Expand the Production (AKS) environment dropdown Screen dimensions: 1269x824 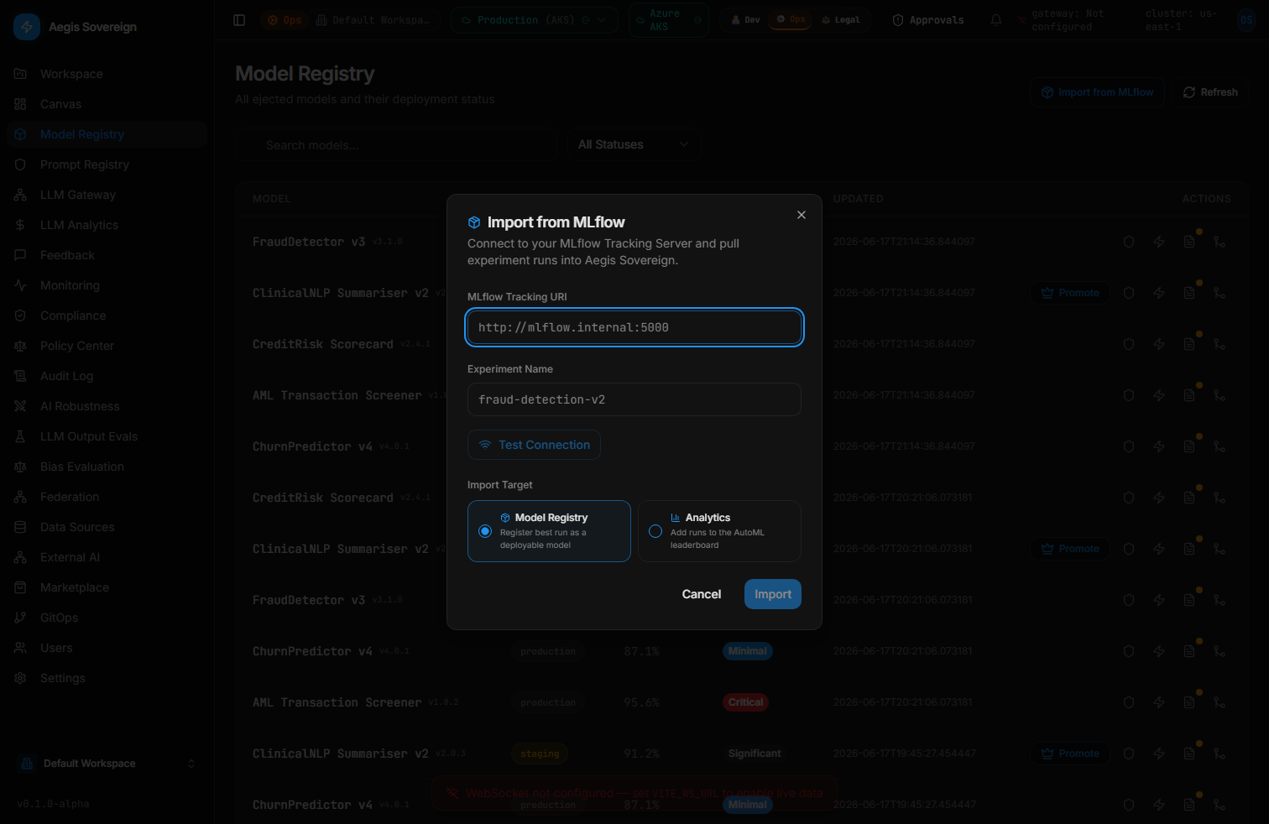[535, 20]
